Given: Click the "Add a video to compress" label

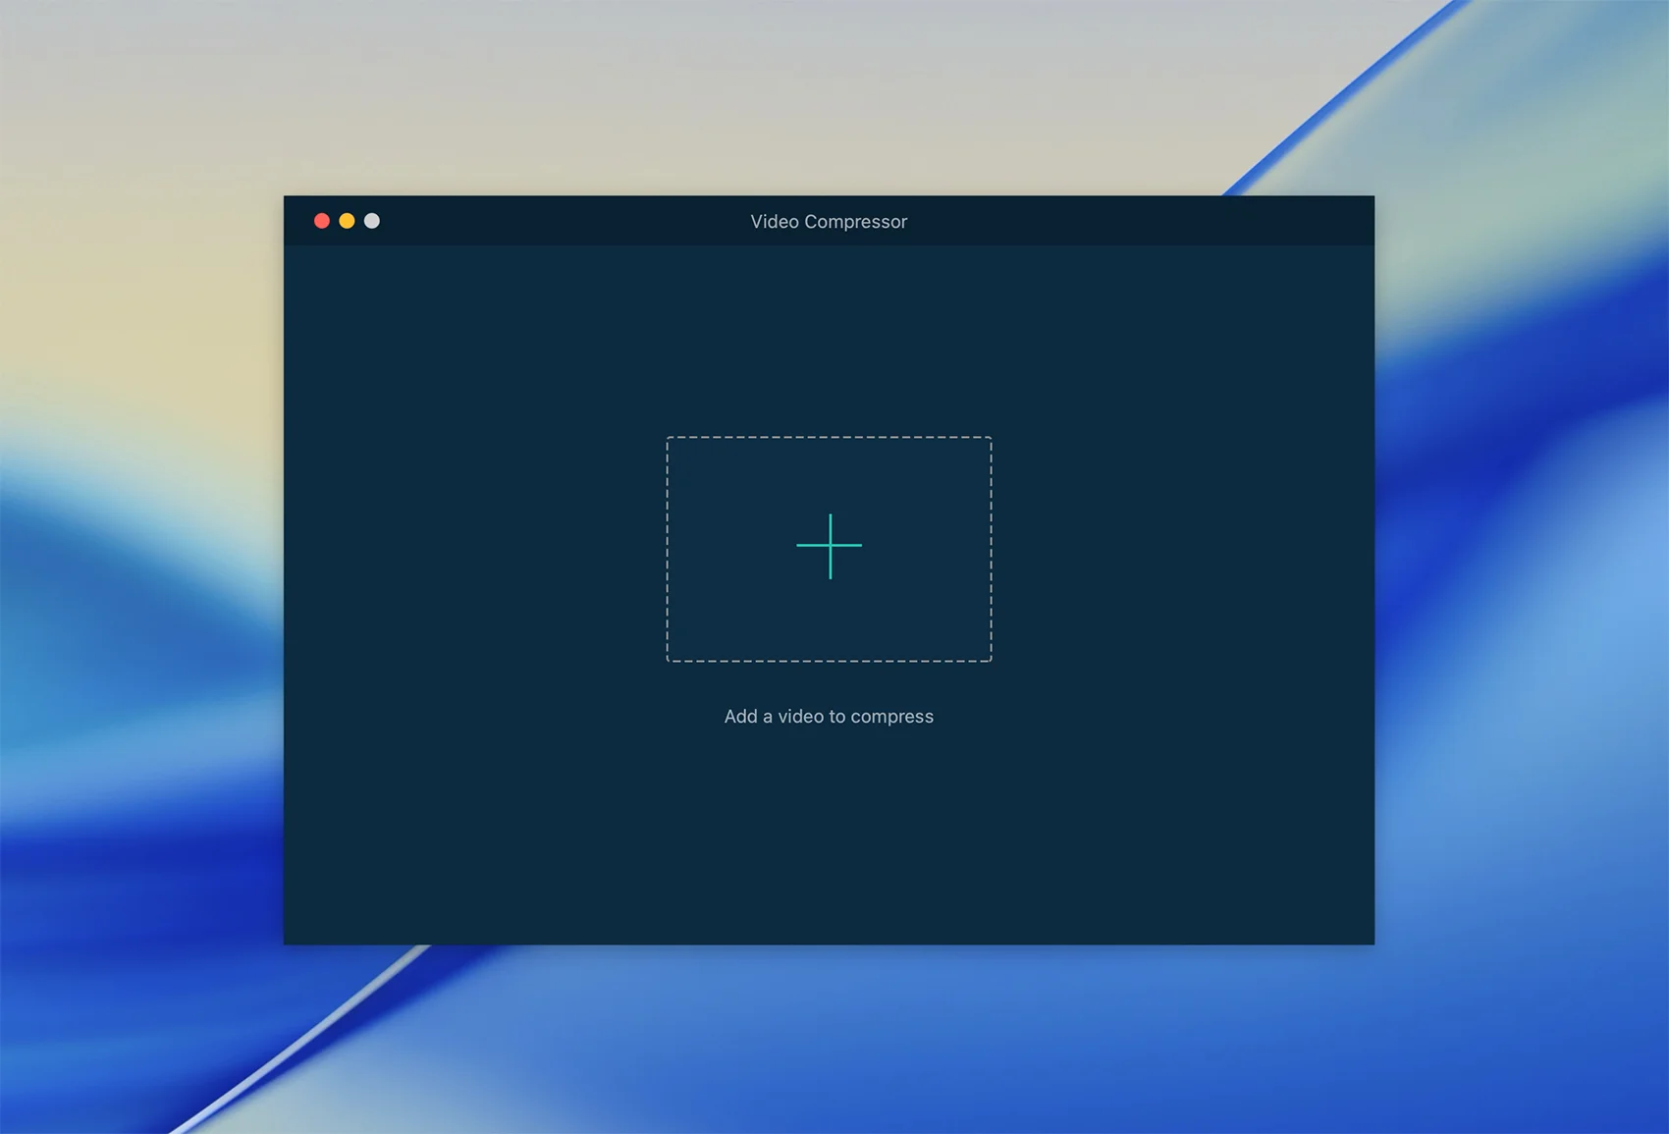Looking at the screenshot, I should coord(829,717).
